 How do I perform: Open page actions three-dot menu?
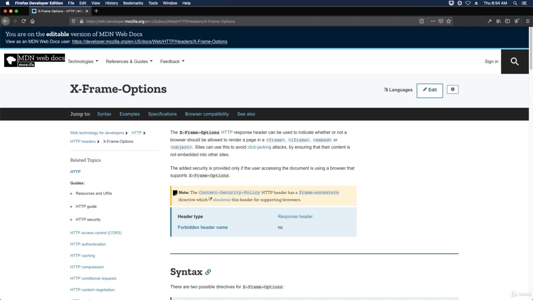point(433,21)
